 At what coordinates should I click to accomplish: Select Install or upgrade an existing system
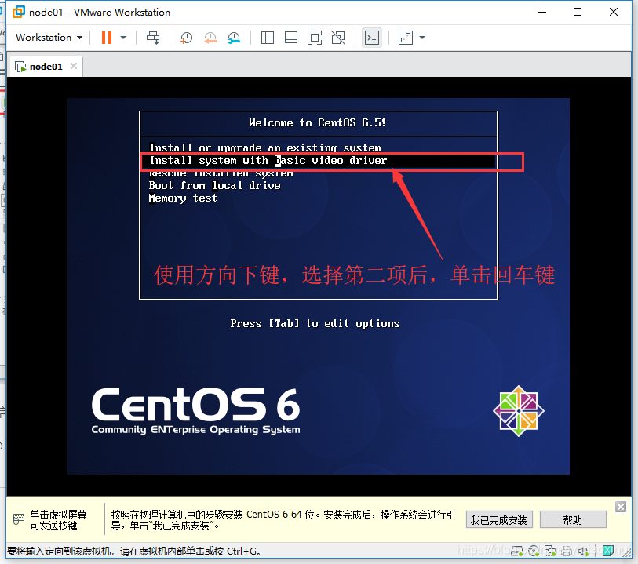(265, 147)
